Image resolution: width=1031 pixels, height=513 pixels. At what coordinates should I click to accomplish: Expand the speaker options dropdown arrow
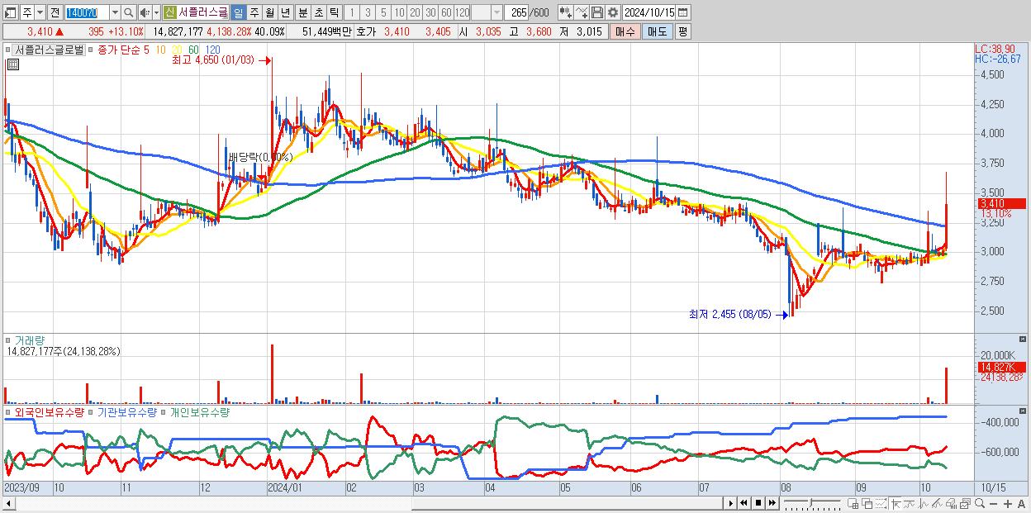156,12
